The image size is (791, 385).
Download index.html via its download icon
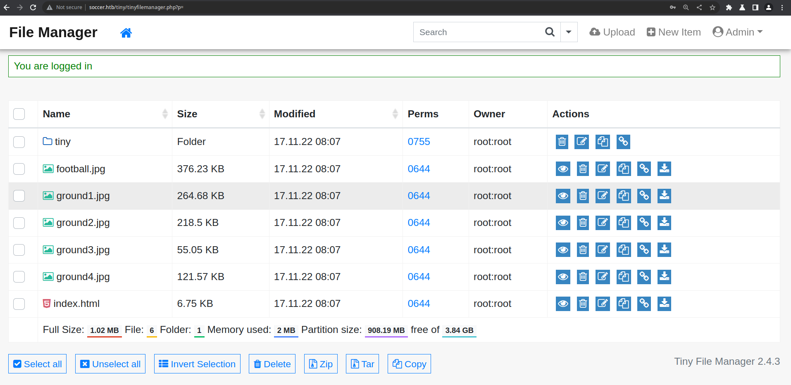click(x=664, y=304)
